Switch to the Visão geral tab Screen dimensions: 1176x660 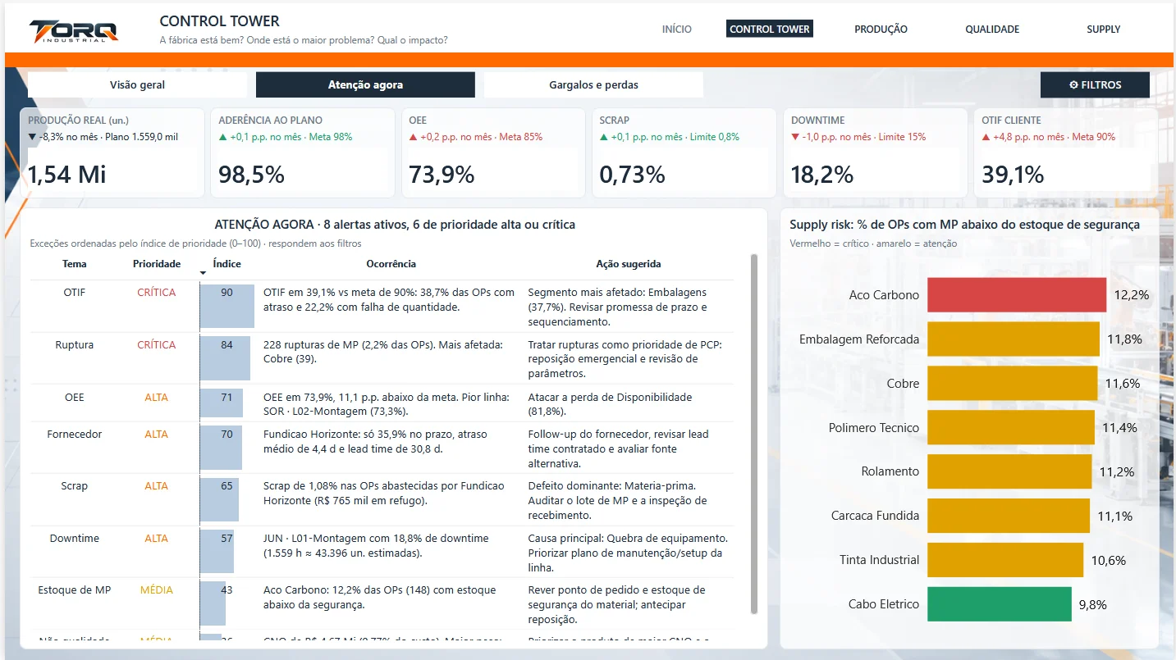click(137, 85)
